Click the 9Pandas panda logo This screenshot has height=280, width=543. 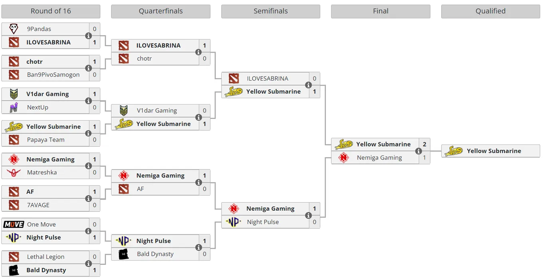(x=14, y=29)
